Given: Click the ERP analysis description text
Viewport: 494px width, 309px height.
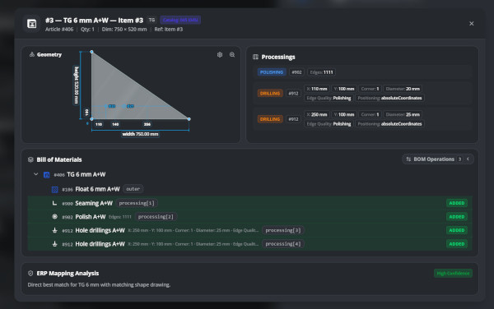Looking at the screenshot, I should [x=99, y=285].
